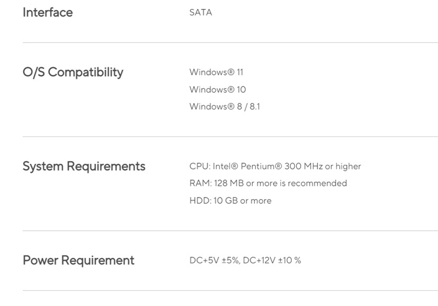Select the Windows® 8 / 8.1 entry

tap(224, 106)
